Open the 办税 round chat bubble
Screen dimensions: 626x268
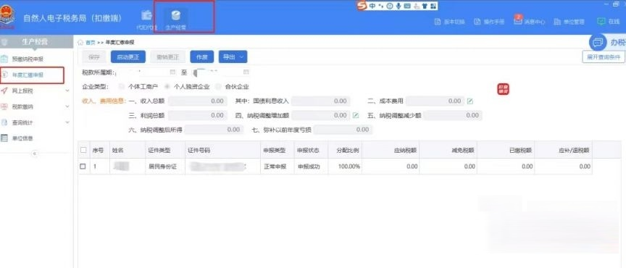coord(598,42)
